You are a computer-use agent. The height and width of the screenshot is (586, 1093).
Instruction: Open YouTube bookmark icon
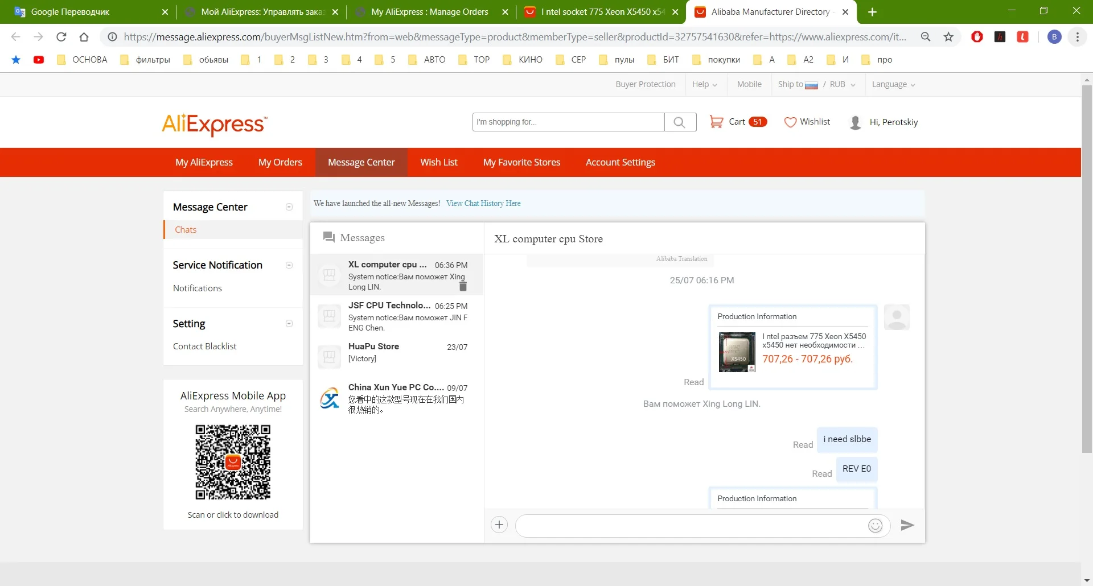pyautogui.click(x=39, y=60)
